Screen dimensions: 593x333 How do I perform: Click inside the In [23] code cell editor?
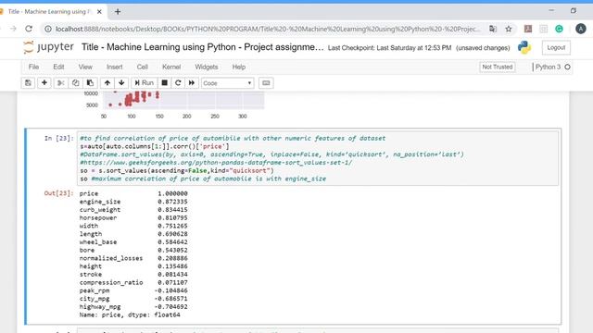coord(318,158)
